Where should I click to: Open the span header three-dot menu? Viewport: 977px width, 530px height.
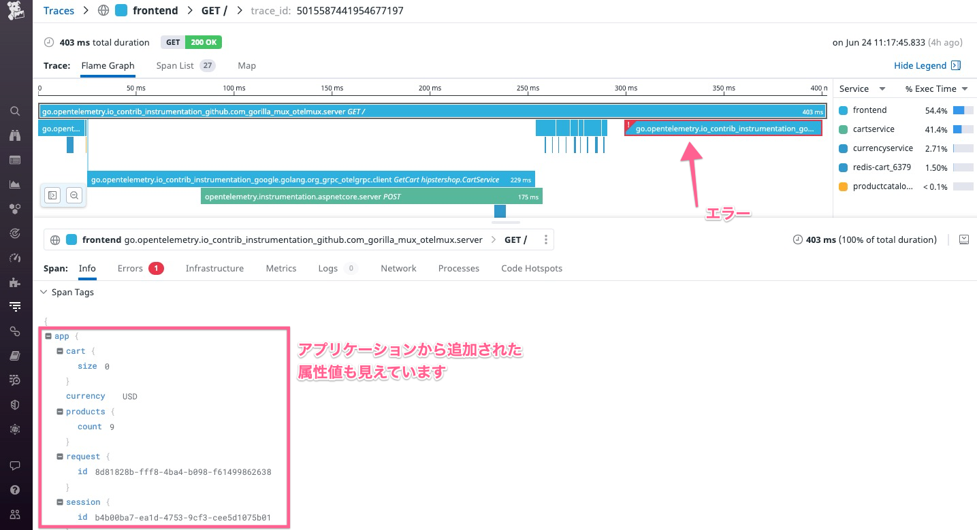coord(546,239)
